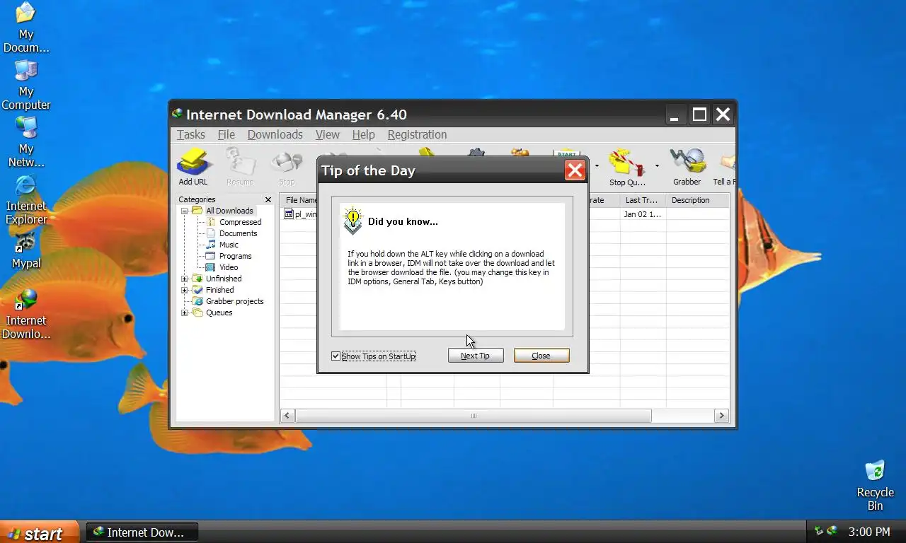Collapse the All Downloads tree node
This screenshot has width=906, height=543.
[x=185, y=211]
